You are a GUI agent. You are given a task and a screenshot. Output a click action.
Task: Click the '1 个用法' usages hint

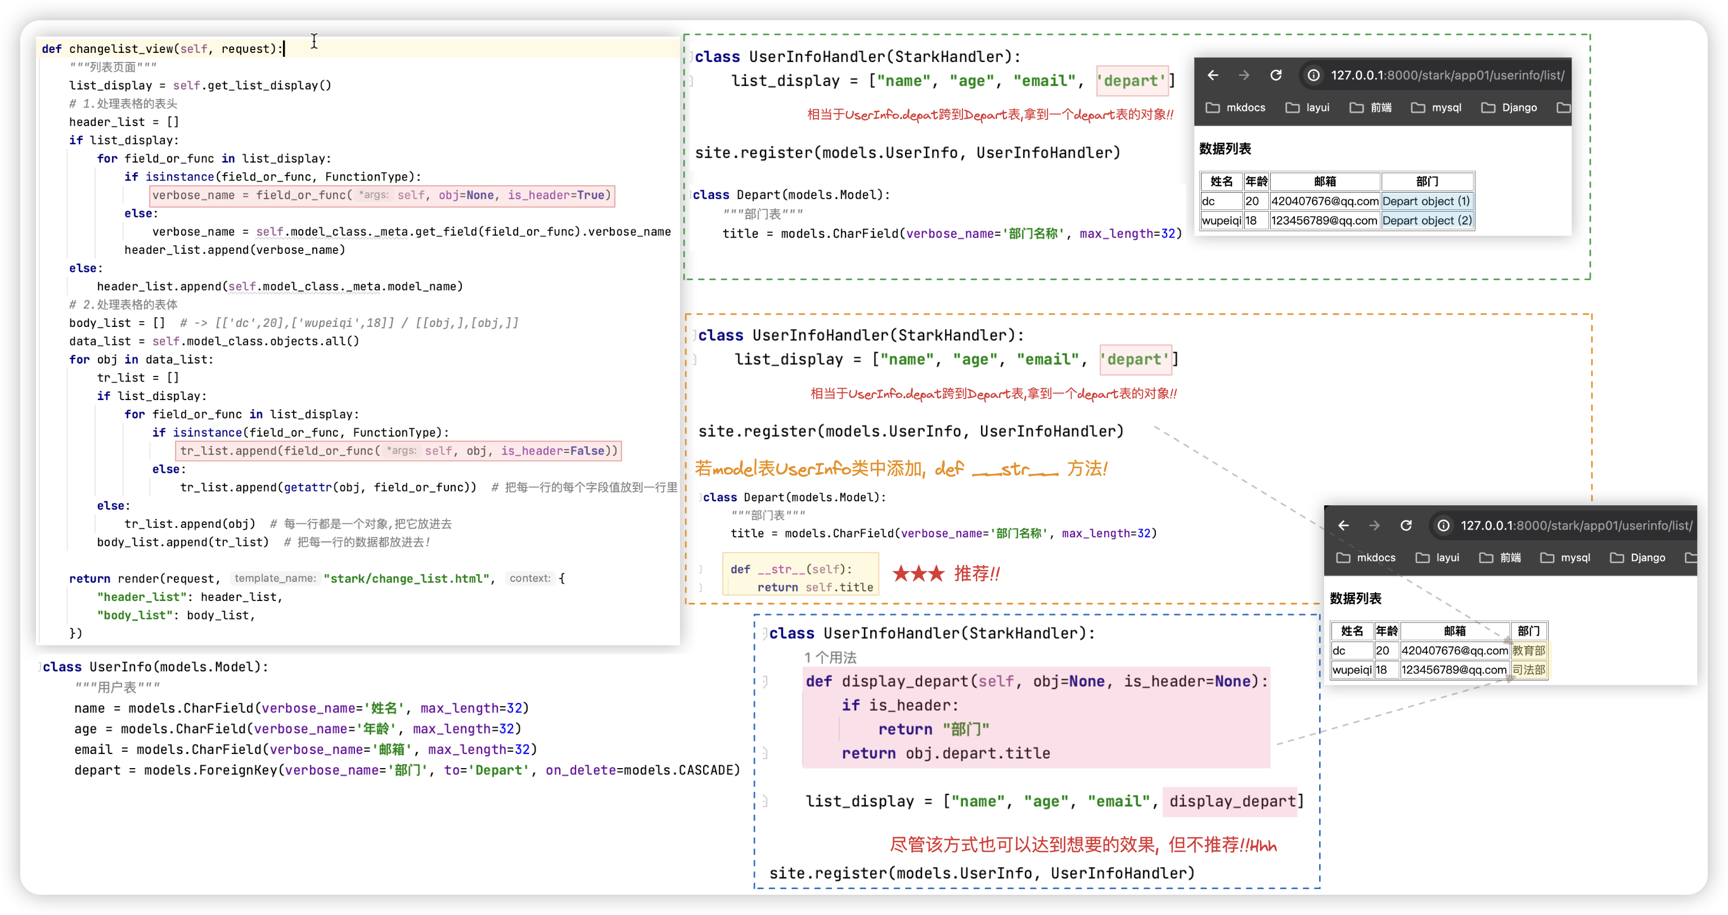tap(830, 657)
